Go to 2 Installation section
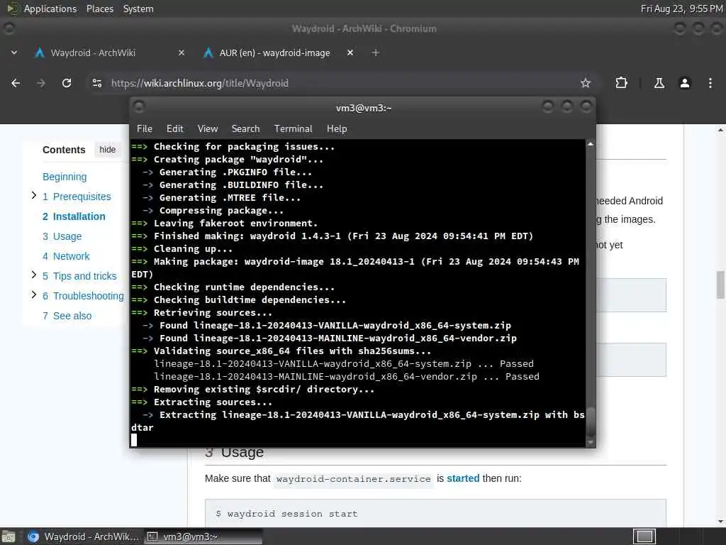The image size is (726, 545). tap(74, 216)
